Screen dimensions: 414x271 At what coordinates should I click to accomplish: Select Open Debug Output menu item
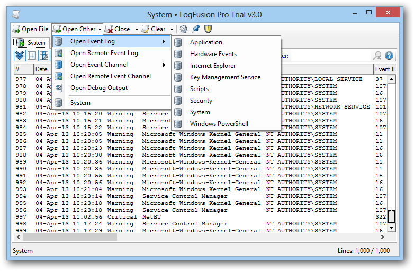click(x=111, y=88)
